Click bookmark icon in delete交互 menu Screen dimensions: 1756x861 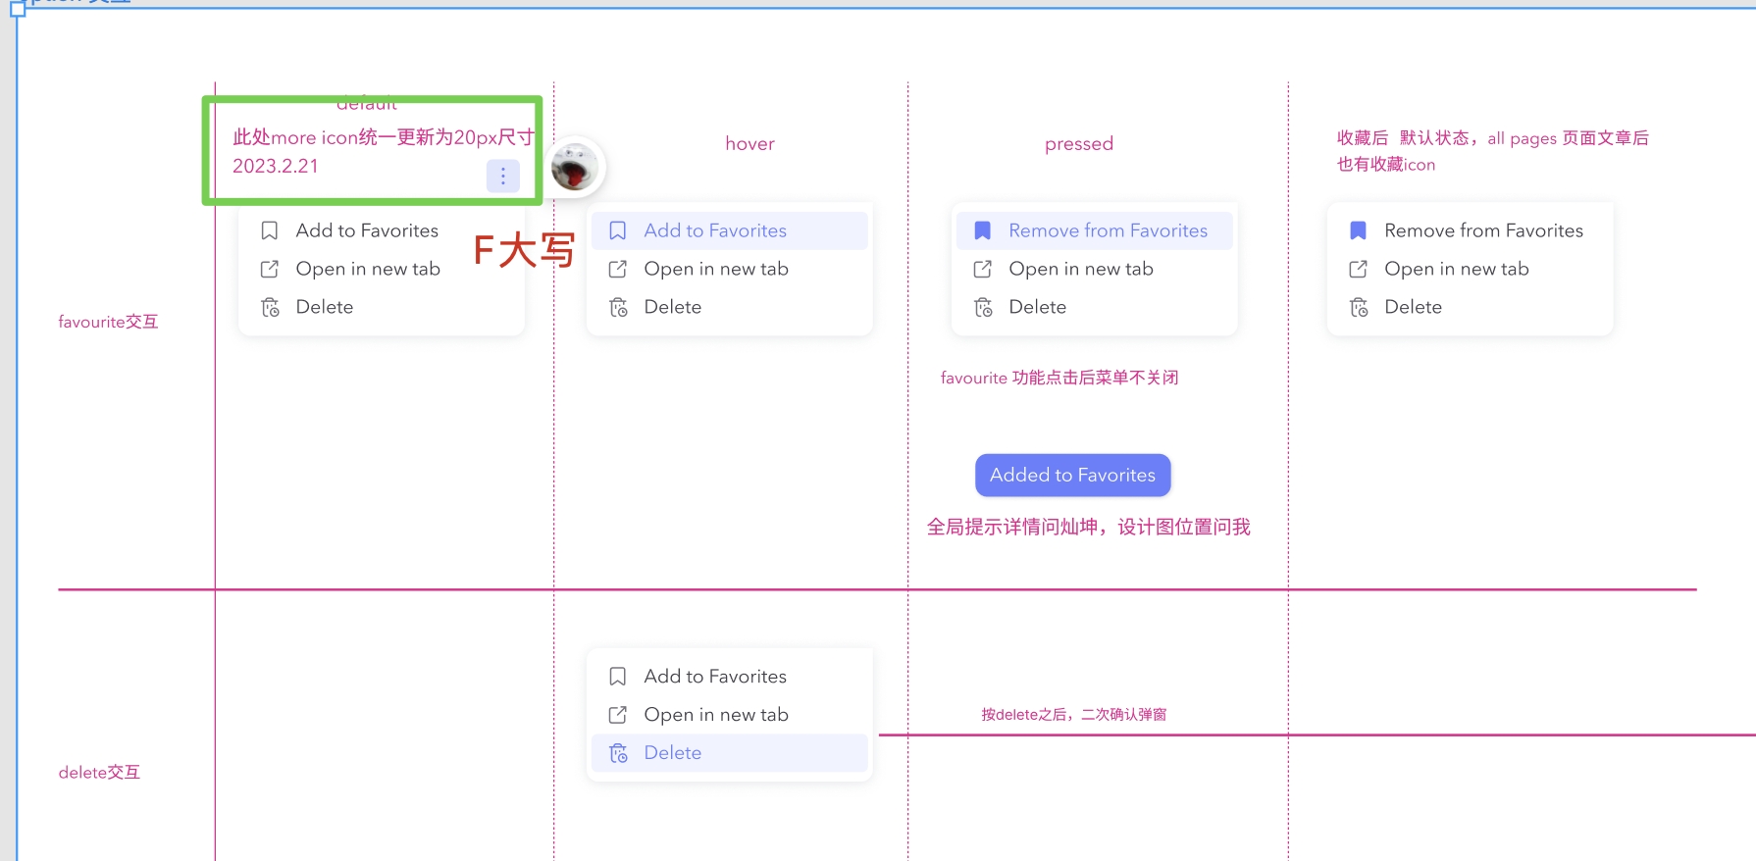pos(618,677)
